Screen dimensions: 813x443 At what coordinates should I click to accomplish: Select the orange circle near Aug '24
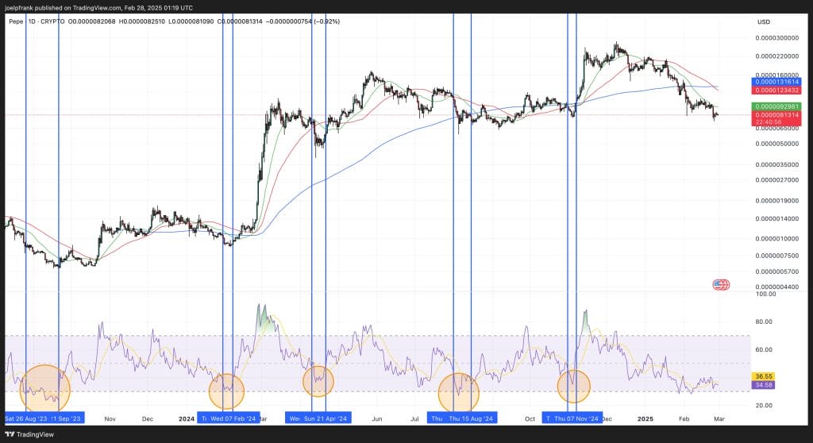[460, 391]
